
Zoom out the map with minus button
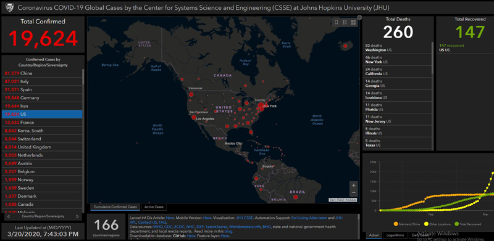pyautogui.click(x=353, y=192)
